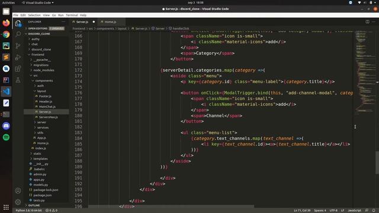
Task: Open Discord from the dock
Action: pos(6,126)
